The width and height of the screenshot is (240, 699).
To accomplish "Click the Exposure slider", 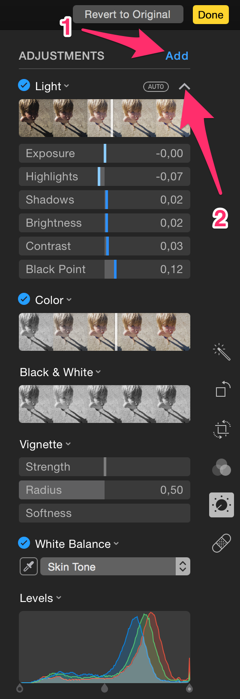I will point(105,153).
